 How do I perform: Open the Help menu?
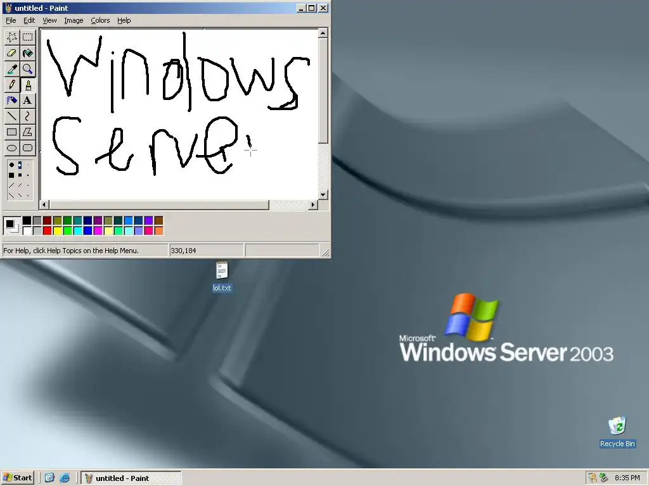(124, 20)
